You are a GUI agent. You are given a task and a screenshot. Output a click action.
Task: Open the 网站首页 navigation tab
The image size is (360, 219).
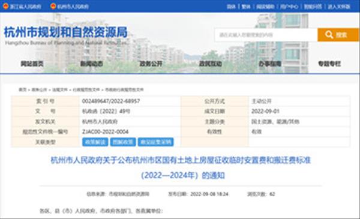[32, 64]
